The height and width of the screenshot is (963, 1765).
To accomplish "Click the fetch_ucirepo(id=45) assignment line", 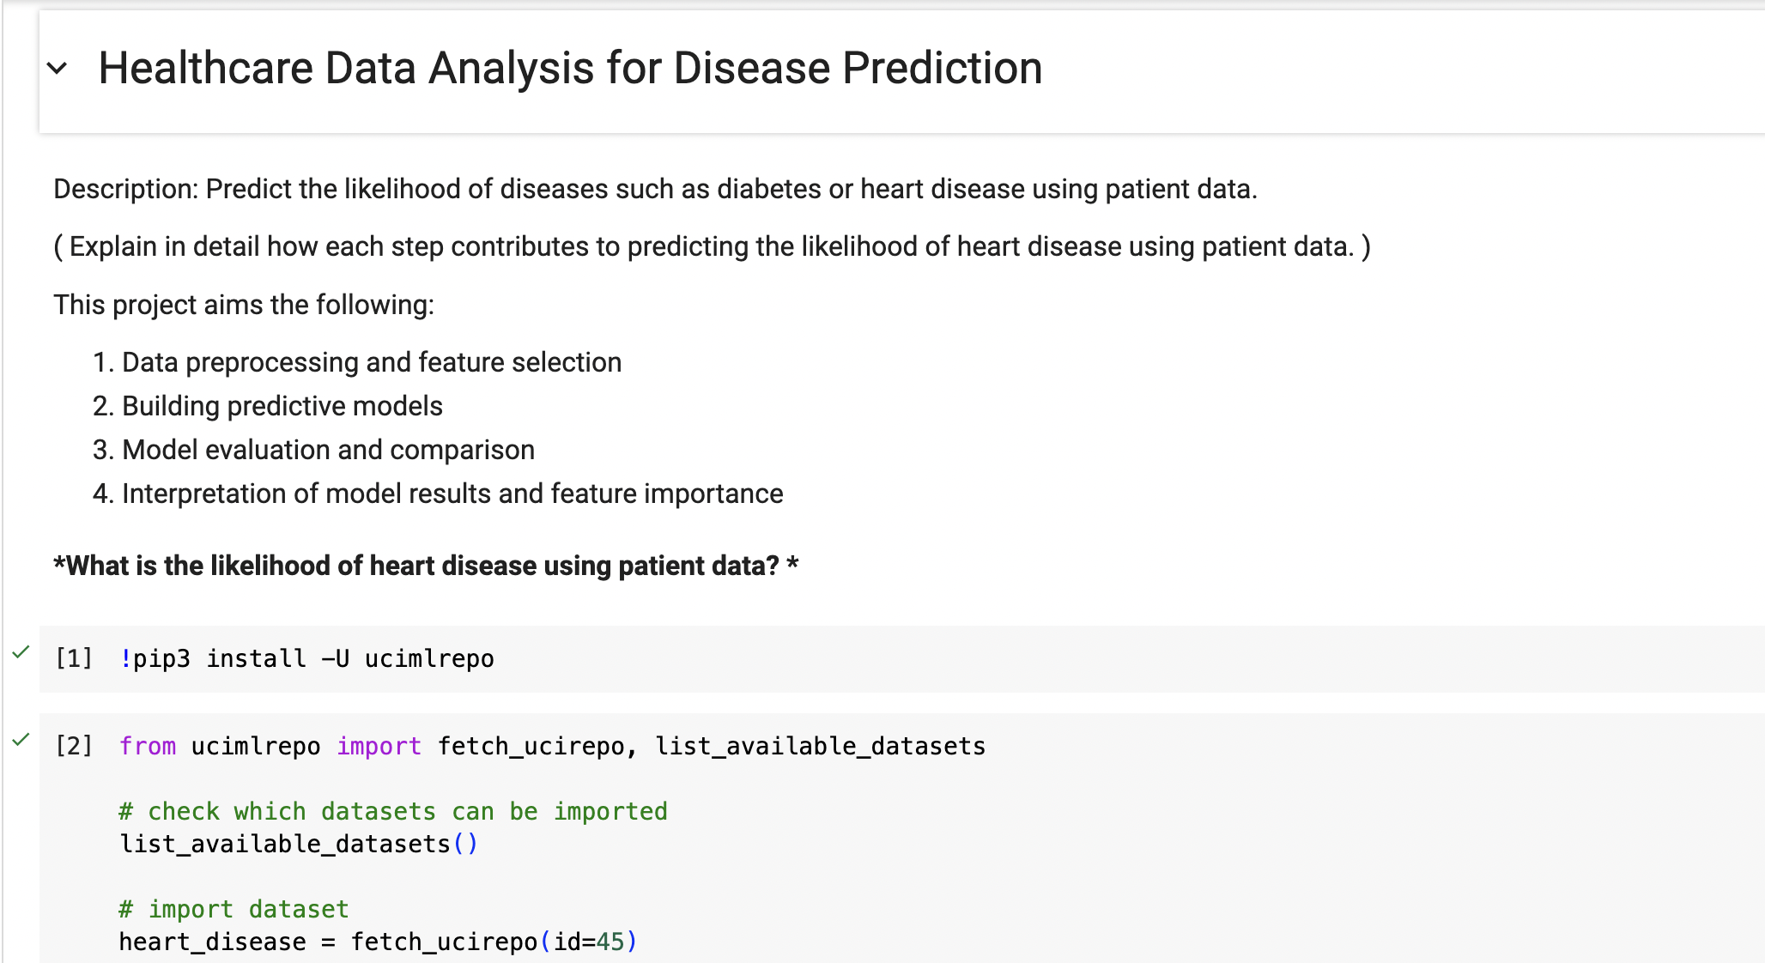I will point(378,941).
